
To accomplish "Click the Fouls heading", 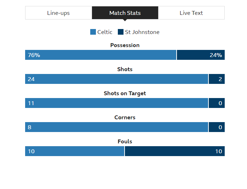I will click(x=125, y=142).
